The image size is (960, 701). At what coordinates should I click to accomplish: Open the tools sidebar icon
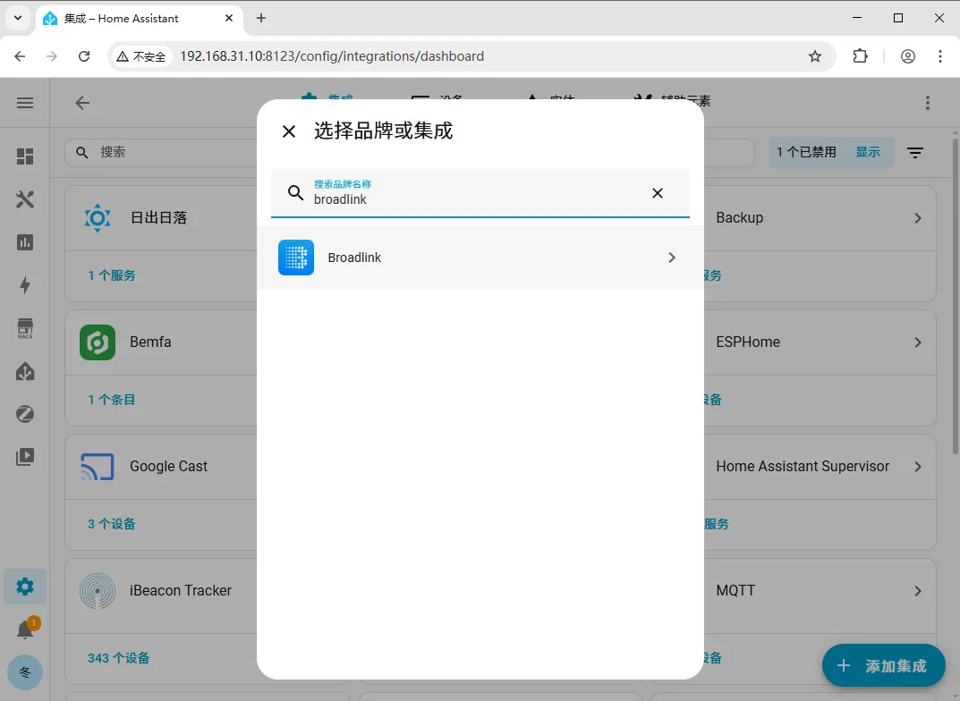tap(25, 199)
